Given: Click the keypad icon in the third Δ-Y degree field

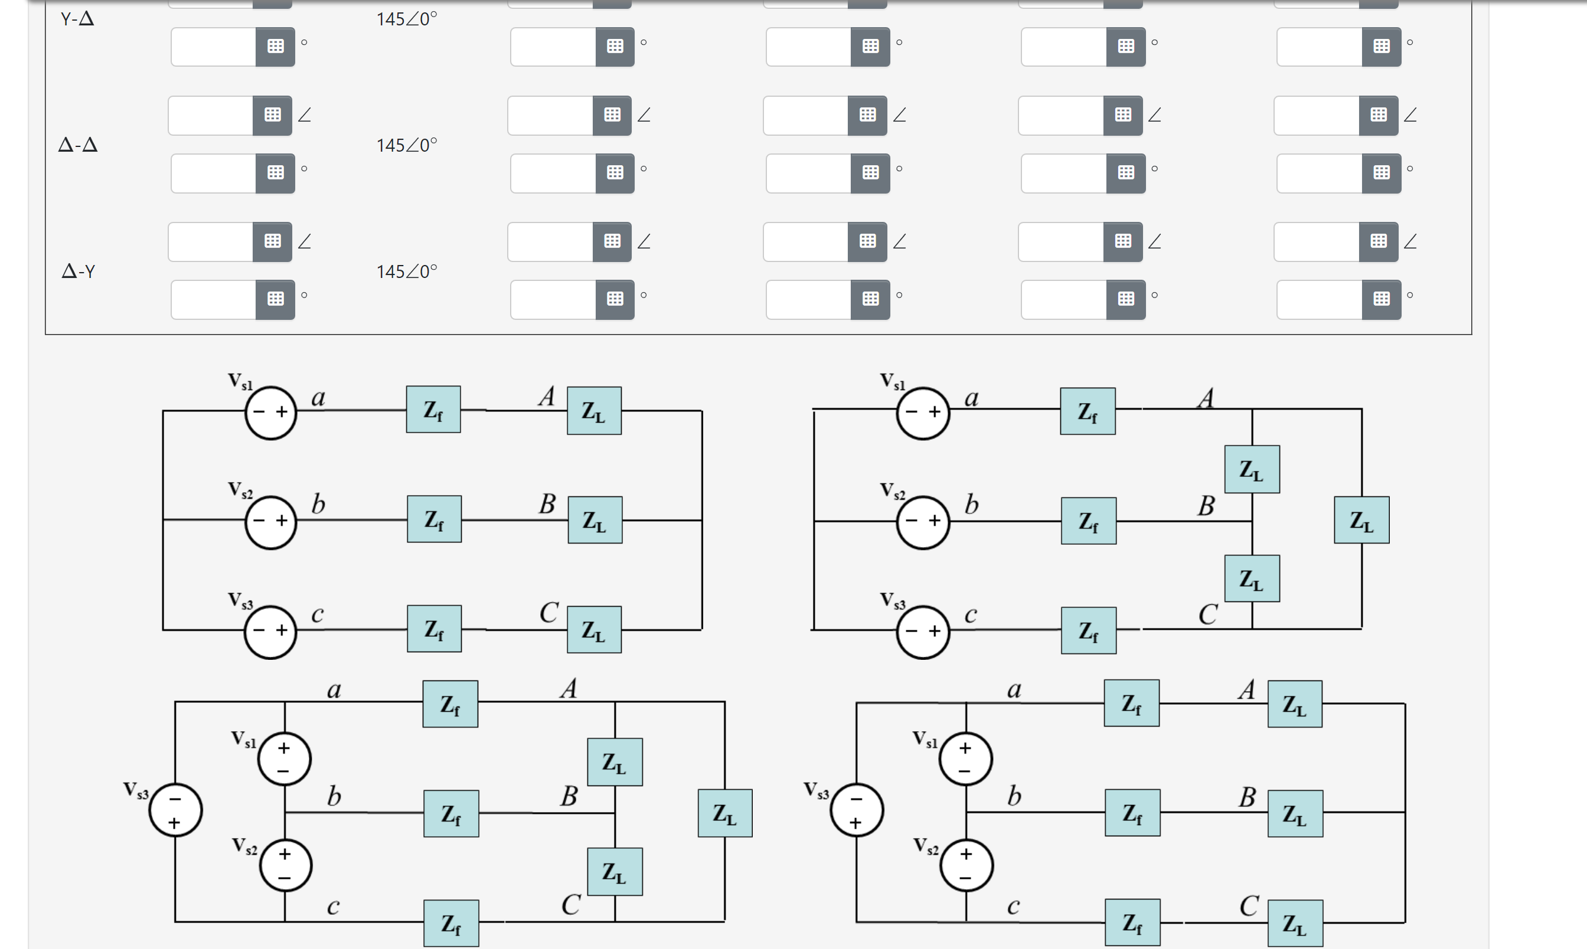Looking at the screenshot, I should coord(868,299).
